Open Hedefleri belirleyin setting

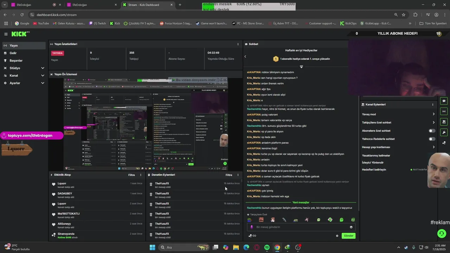(374, 170)
